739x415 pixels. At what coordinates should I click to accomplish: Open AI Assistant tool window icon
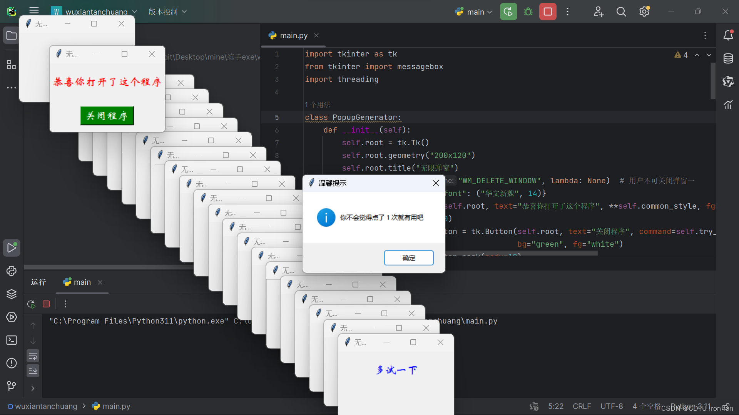[x=728, y=81]
